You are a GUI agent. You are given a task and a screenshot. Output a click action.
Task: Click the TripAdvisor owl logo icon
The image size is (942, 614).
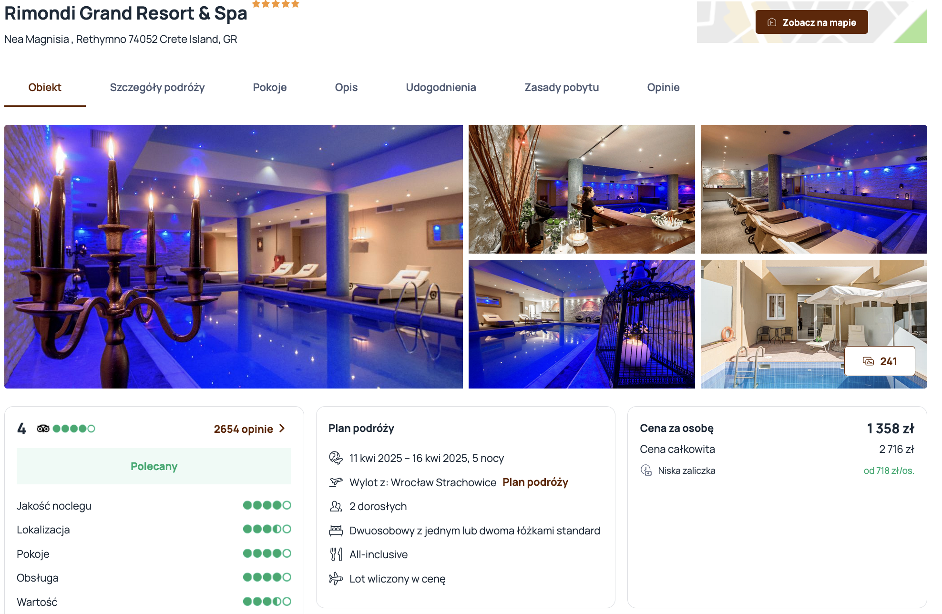click(x=43, y=429)
